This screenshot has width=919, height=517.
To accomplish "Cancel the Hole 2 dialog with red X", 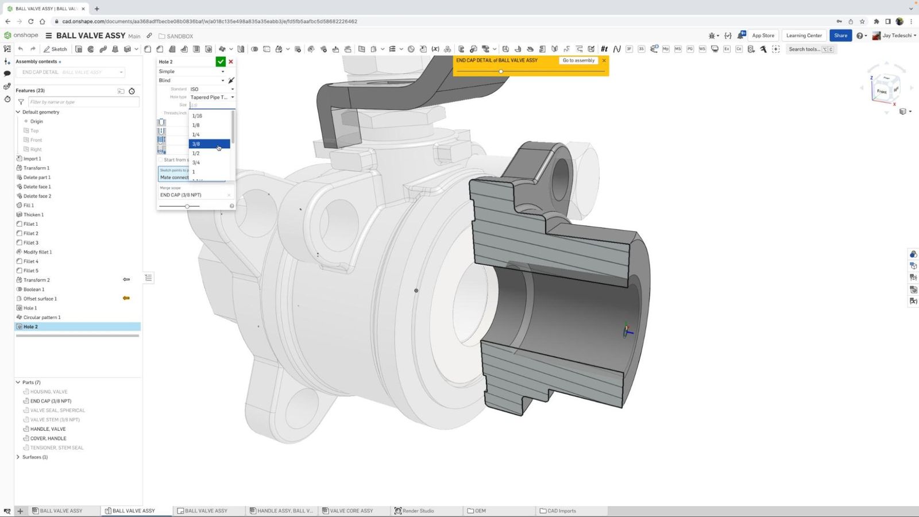I will coord(231,61).
